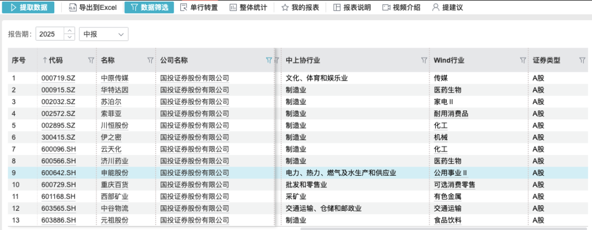Increase report year with stepper up arrow

70,31
